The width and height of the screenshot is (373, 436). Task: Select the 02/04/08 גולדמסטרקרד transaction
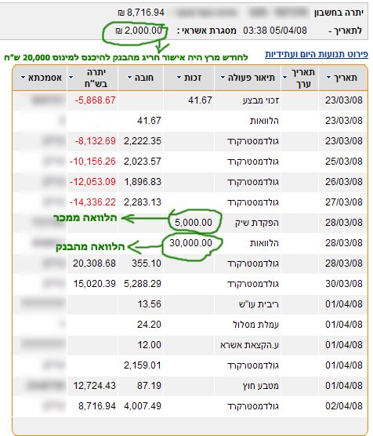(190, 406)
